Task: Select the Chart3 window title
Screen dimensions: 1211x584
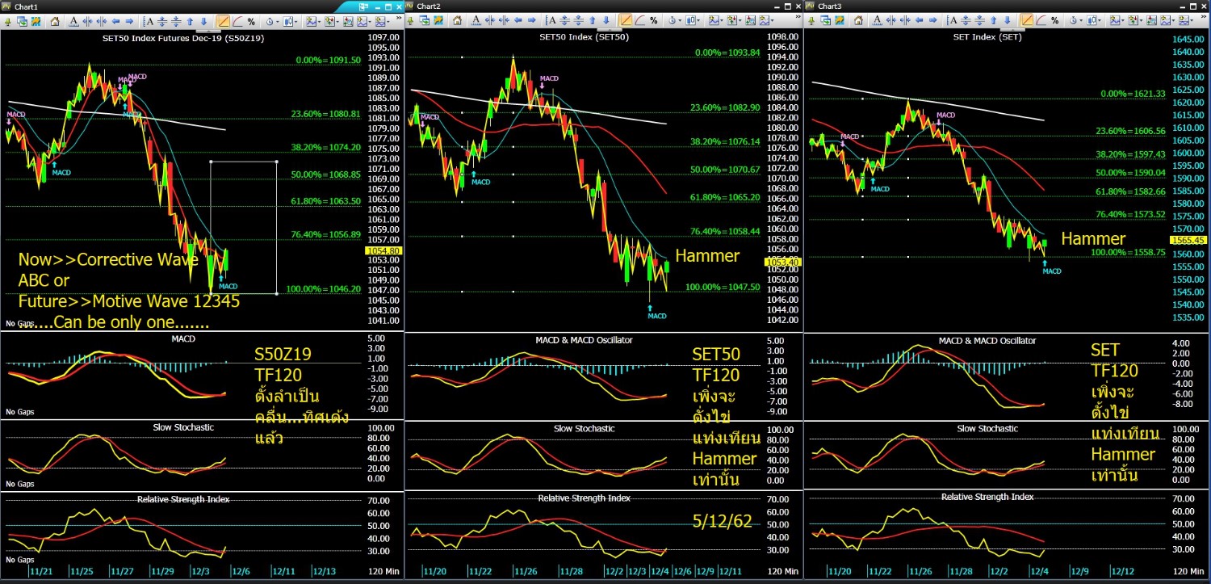Action: (x=829, y=6)
